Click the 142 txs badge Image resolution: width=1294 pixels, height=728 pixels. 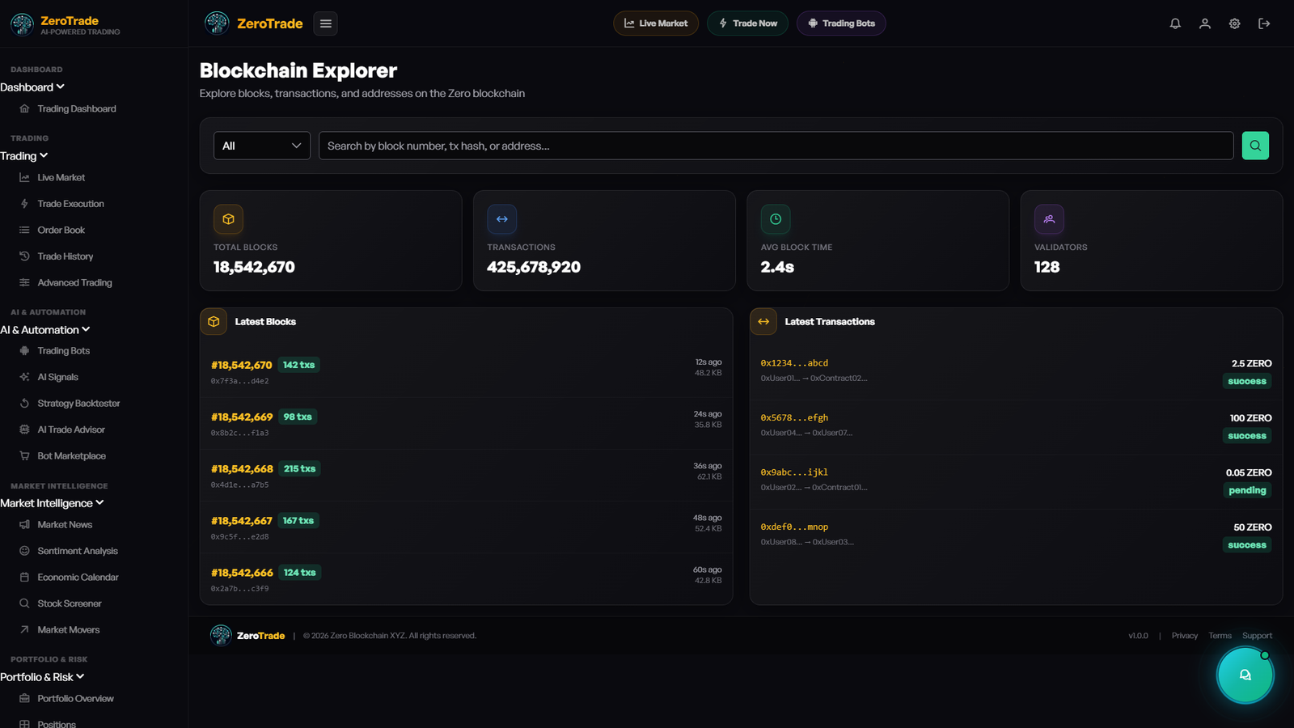[x=298, y=365]
